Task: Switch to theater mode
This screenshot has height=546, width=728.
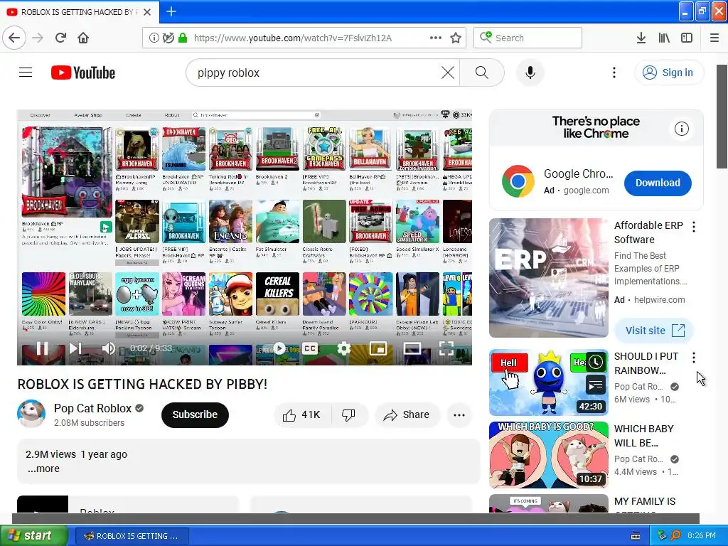Action: coord(412,348)
